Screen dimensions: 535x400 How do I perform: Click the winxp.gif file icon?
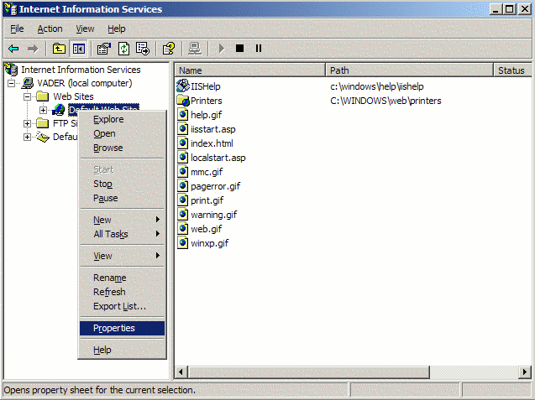183,243
